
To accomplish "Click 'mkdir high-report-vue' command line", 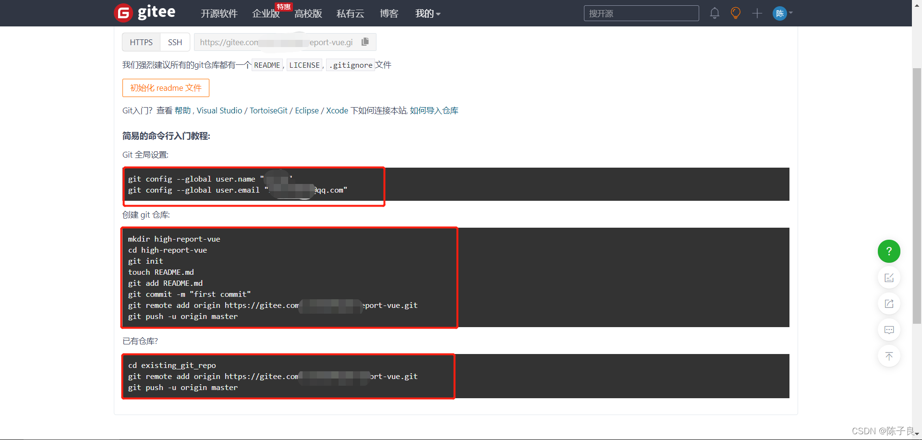I will (174, 239).
